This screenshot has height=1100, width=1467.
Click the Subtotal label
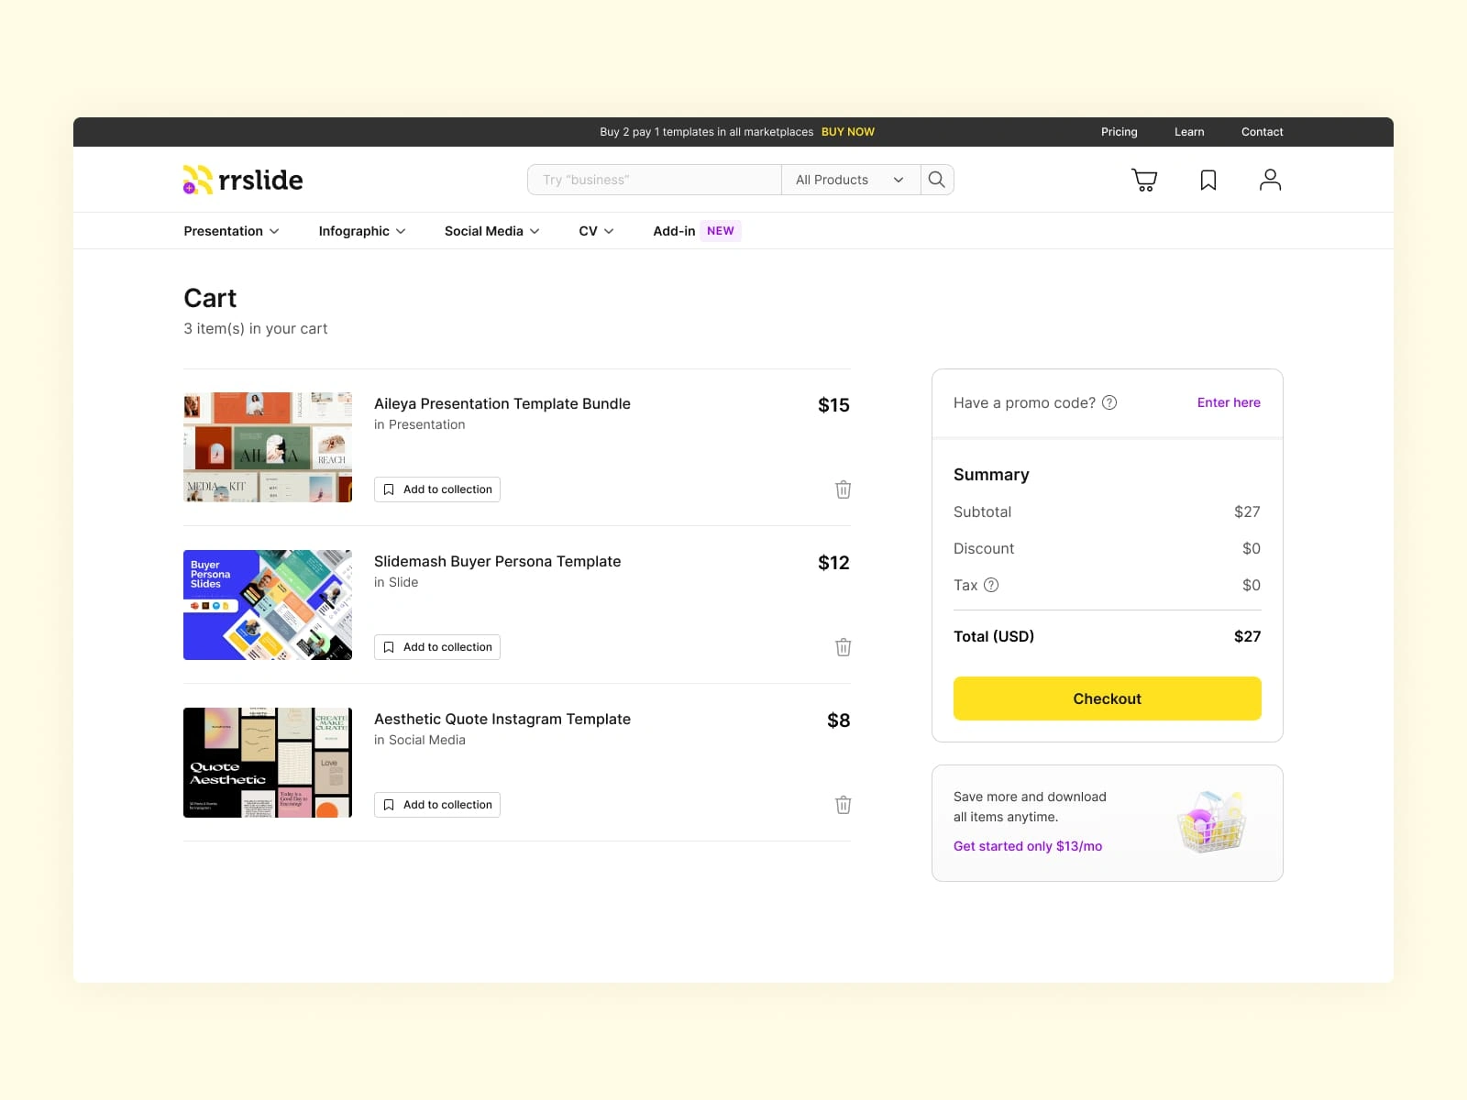pos(983,511)
